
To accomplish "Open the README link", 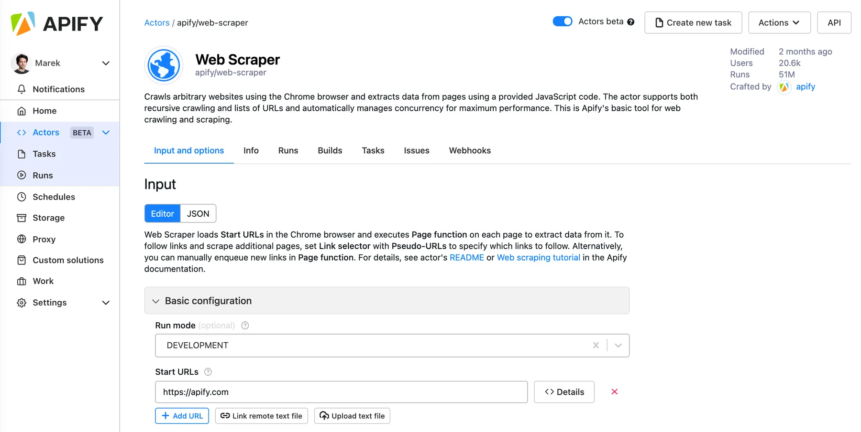I will 467,257.
